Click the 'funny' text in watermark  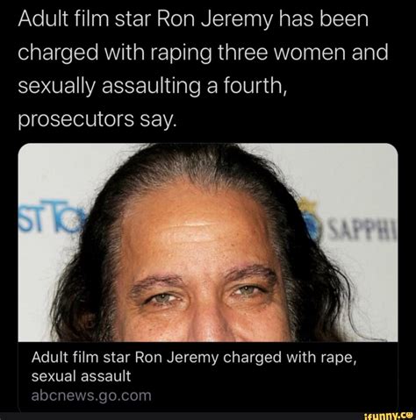383,416
